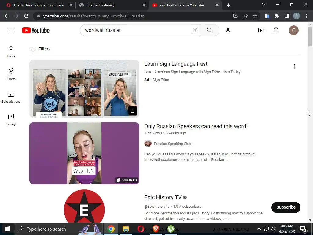Subscribe to Epic History TV
Image resolution: width=313 pixels, height=235 pixels.
pos(286,207)
